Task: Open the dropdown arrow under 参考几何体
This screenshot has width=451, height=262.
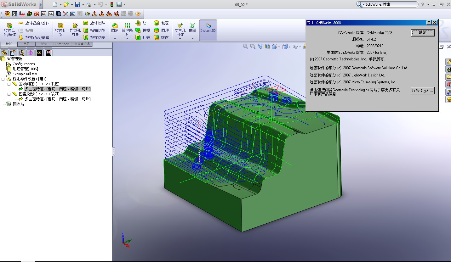Action: (x=180, y=39)
